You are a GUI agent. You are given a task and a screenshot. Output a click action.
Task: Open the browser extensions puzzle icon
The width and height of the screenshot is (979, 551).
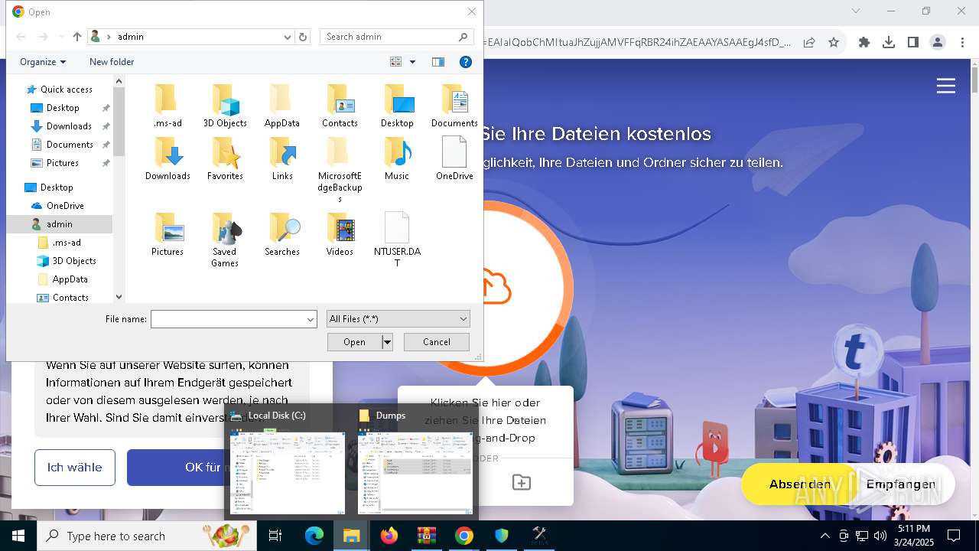click(x=864, y=43)
